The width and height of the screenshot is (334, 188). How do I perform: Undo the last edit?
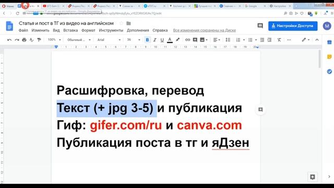pos(9,40)
